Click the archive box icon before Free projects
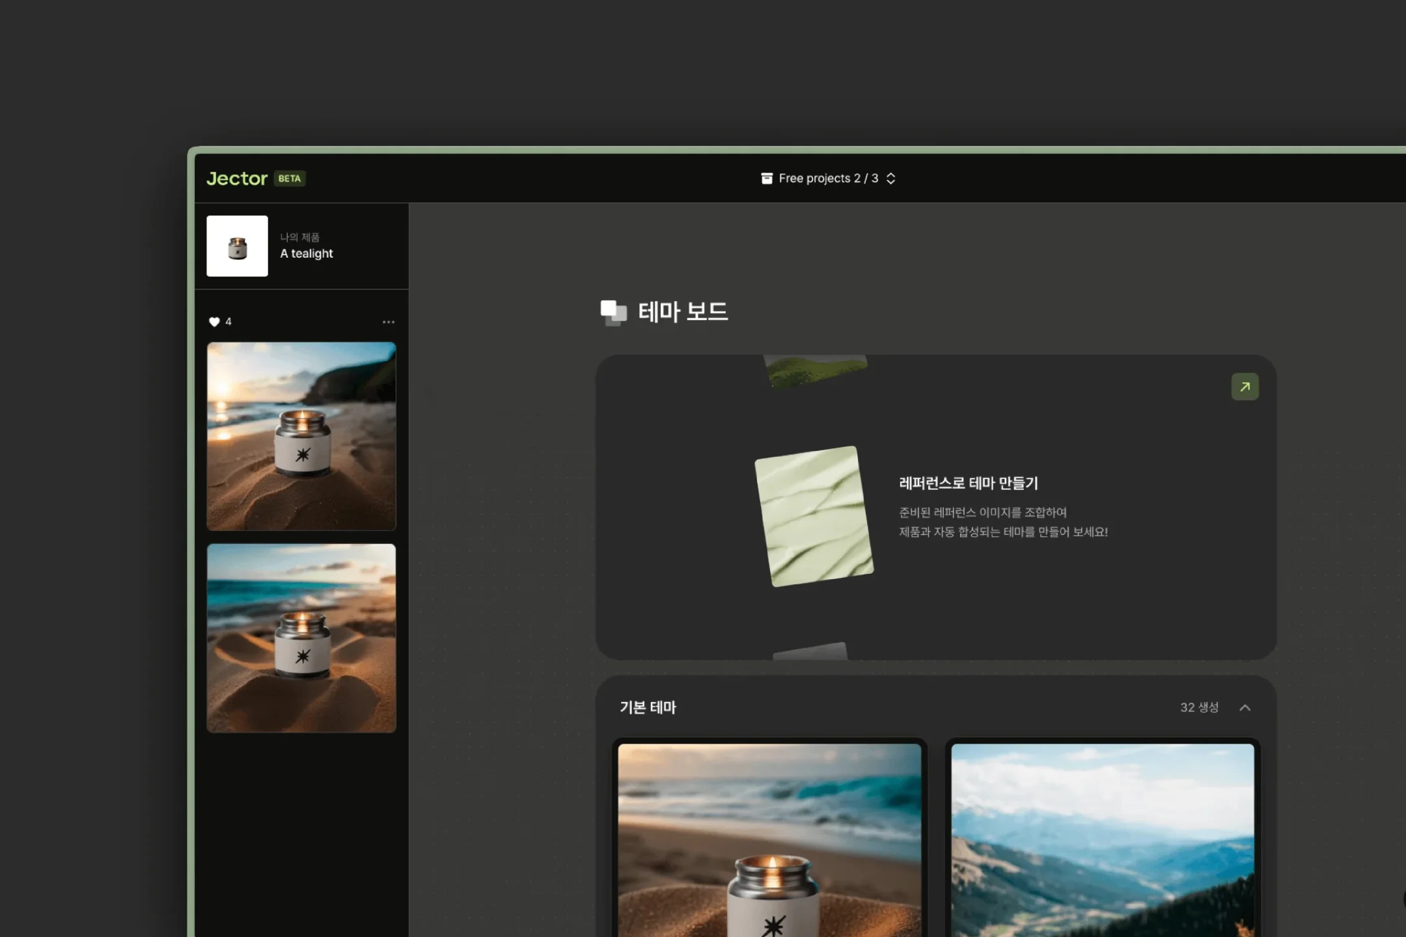The height and width of the screenshot is (937, 1406). [x=767, y=178]
